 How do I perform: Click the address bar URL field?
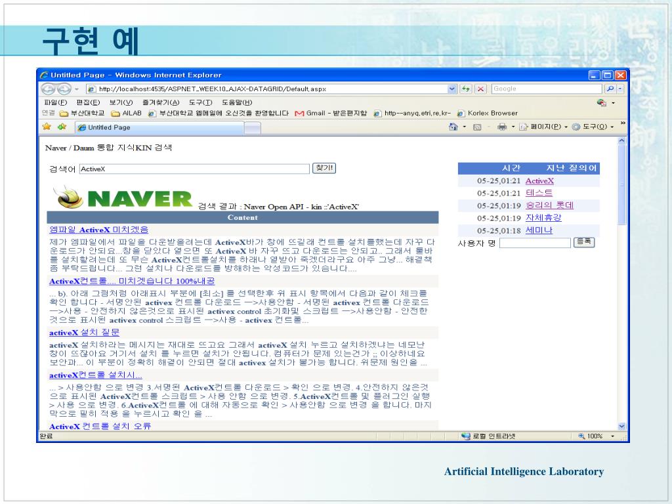click(266, 89)
